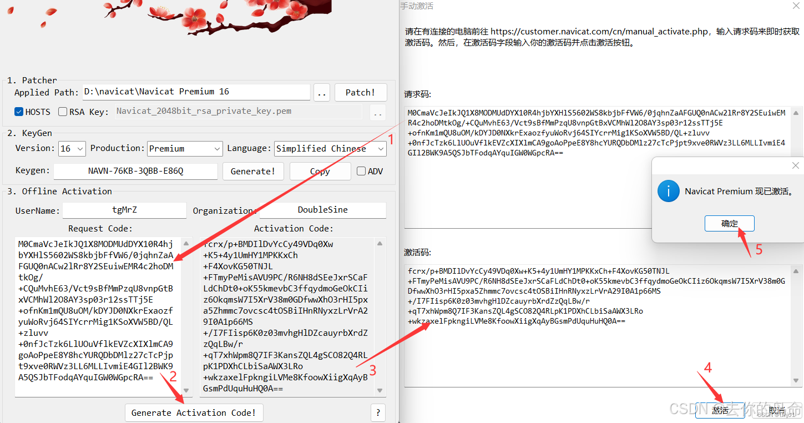
Task: Click up arrow of Request Code scrollbar
Action: (186, 243)
